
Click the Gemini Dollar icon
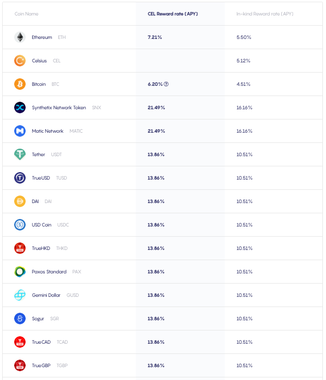tap(20, 295)
